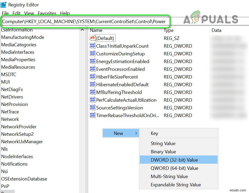249x193 pixels.
Task: Click the tree scroll up arrow
Action: pyautogui.click(x=82, y=30)
